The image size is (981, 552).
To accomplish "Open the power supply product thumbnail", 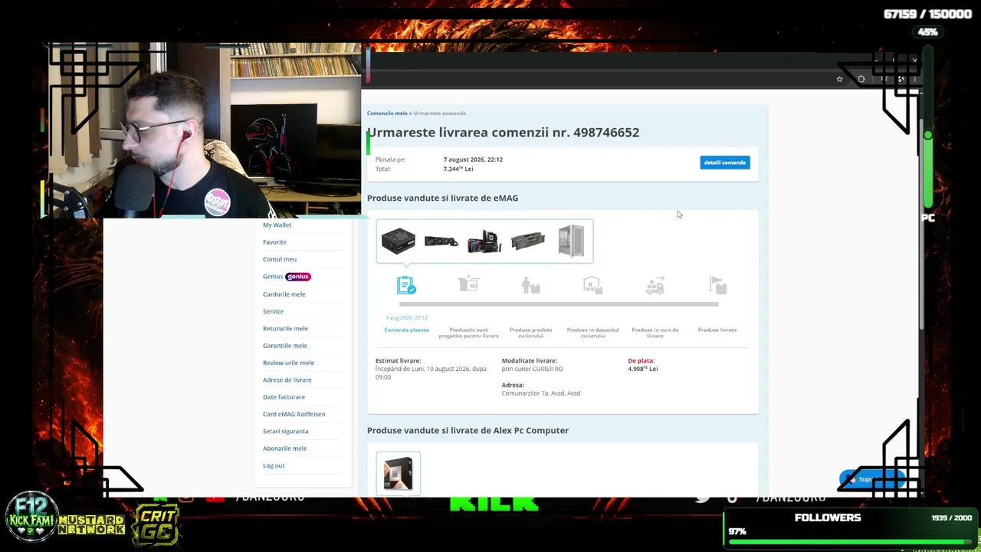I will [398, 242].
